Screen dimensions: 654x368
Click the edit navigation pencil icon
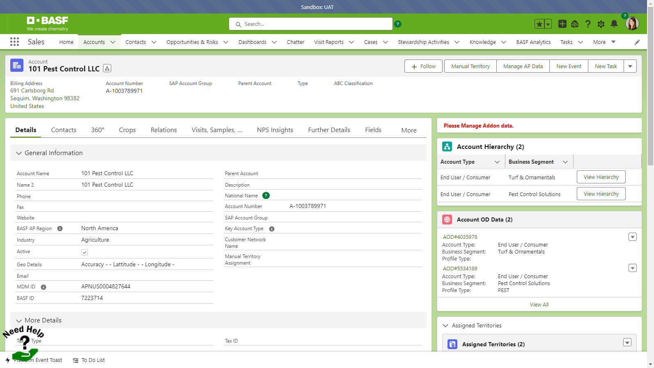tap(637, 42)
